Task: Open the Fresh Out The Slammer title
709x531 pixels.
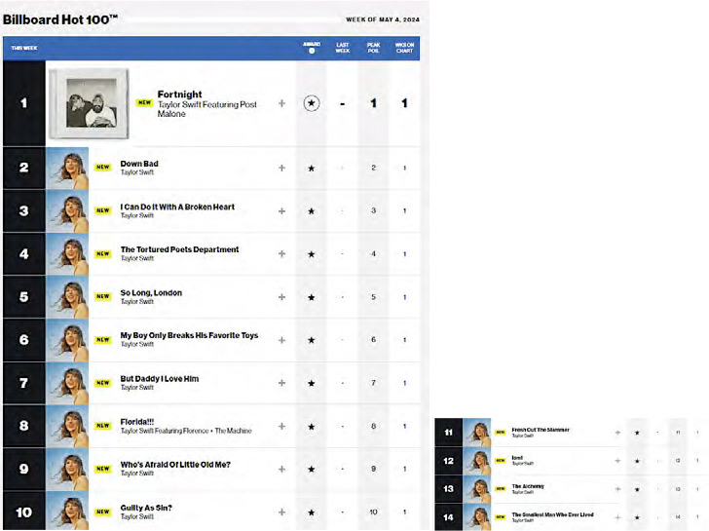Action: tap(541, 430)
